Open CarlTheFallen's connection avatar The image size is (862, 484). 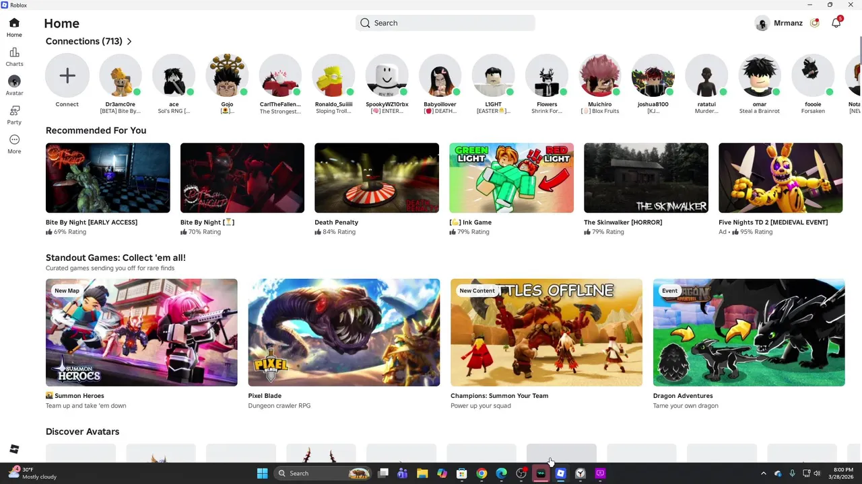click(x=280, y=75)
